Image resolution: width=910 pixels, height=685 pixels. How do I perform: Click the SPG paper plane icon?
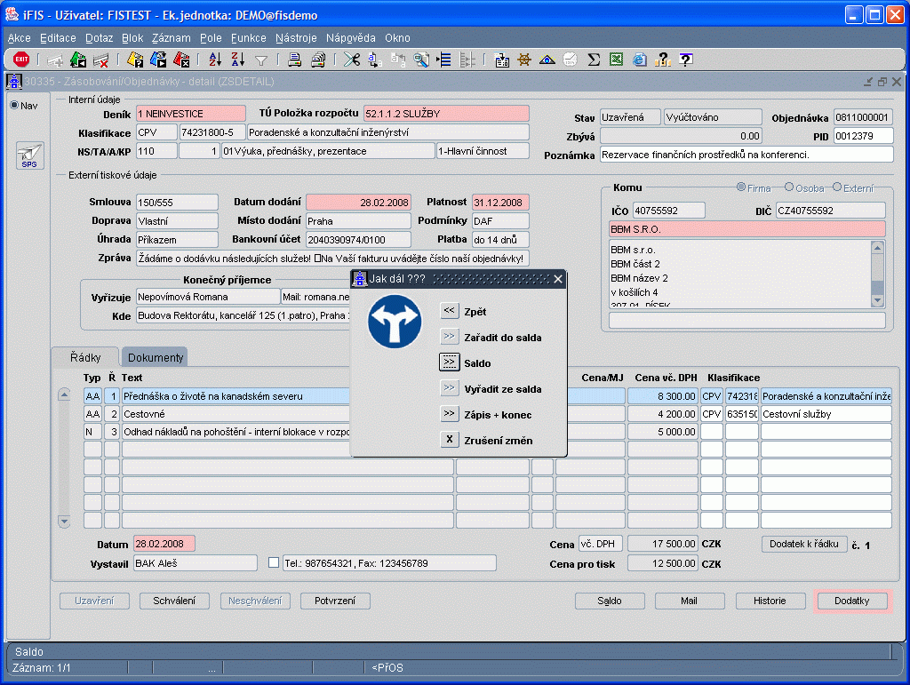point(29,155)
